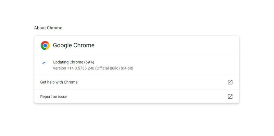
Task: Click the About Chrome page heading
Action: tap(48, 28)
